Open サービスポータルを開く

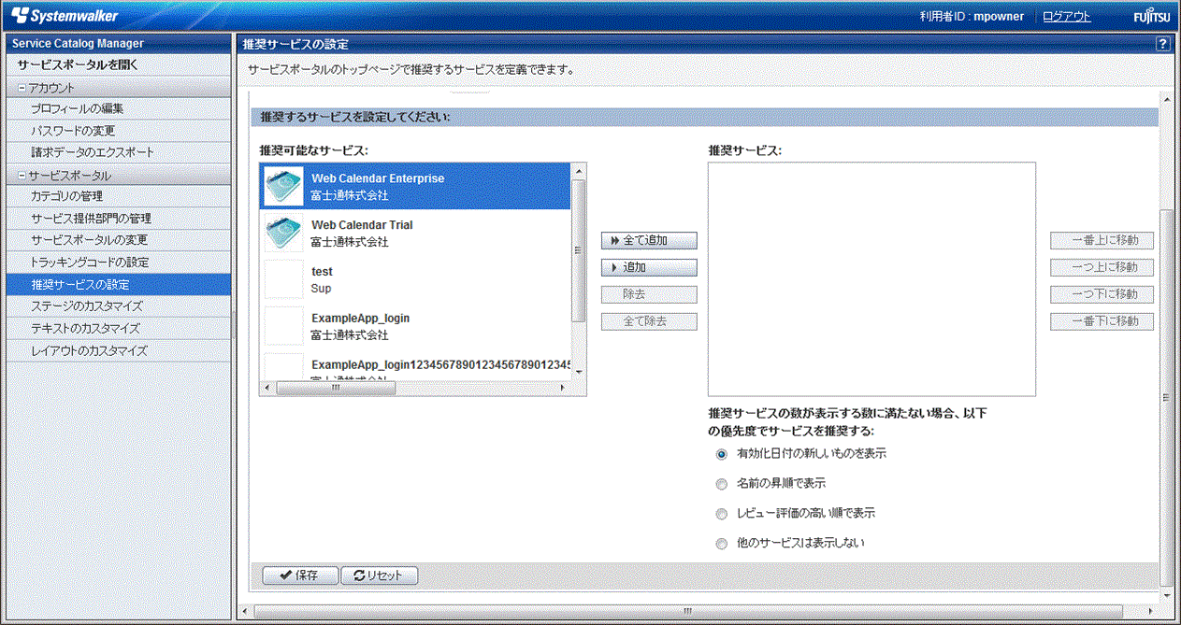[x=119, y=65]
